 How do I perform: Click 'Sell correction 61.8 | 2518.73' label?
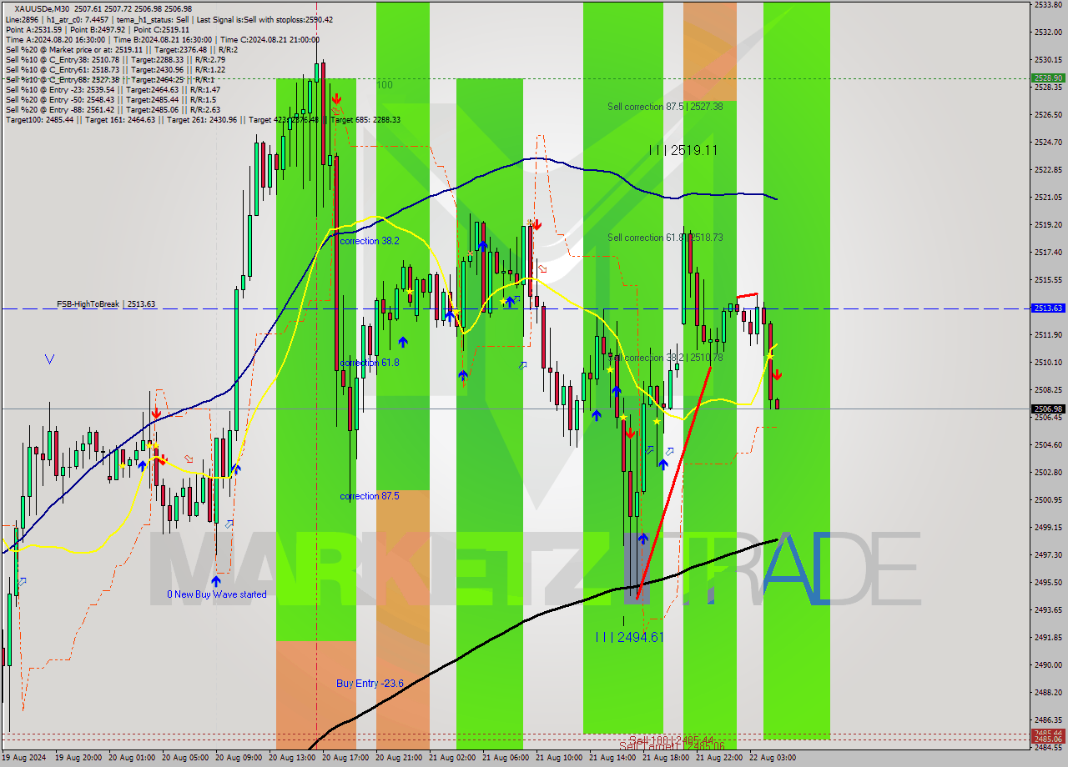point(665,238)
